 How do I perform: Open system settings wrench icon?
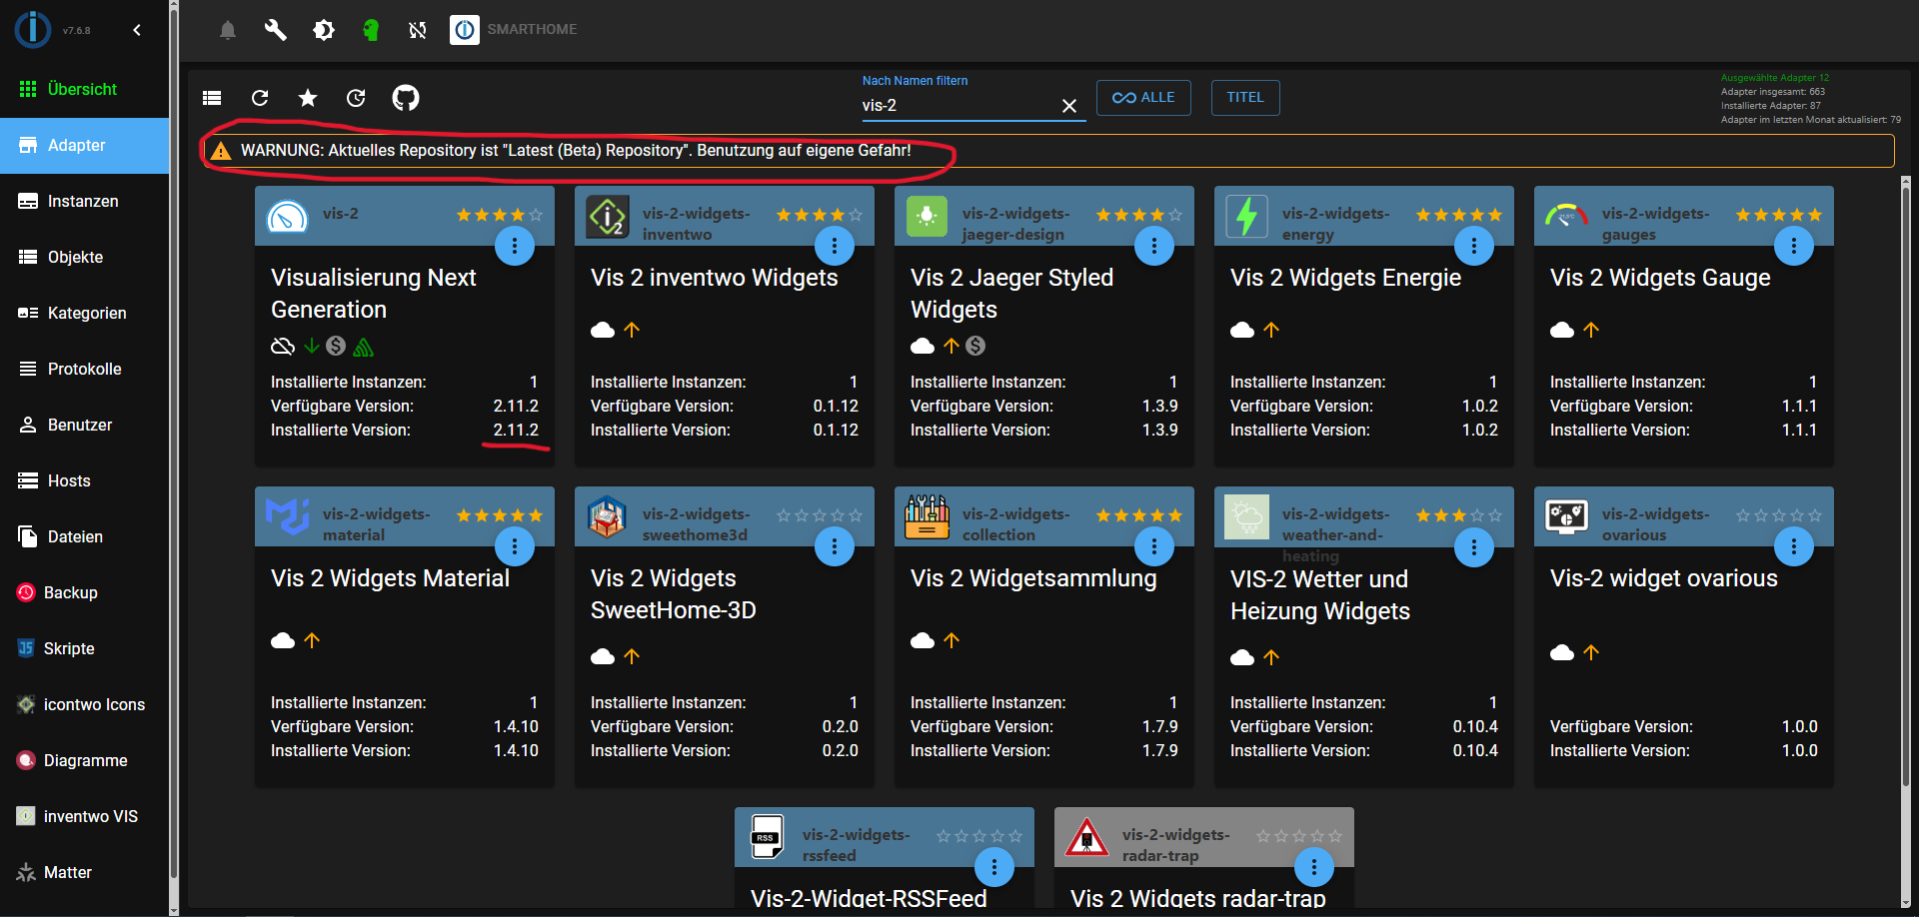[x=275, y=30]
